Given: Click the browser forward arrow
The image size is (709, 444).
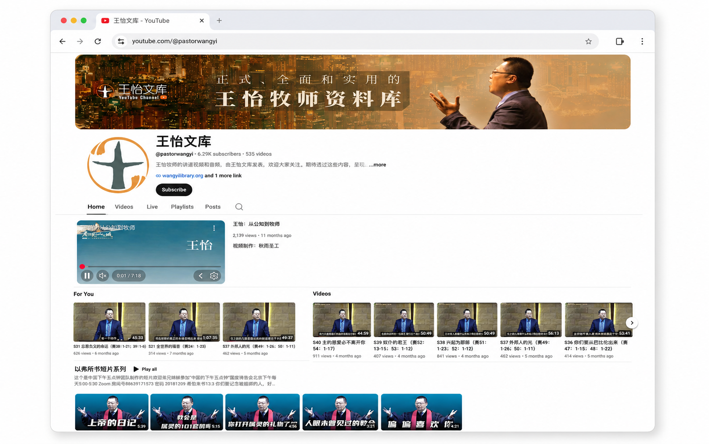Looking at the screenshot, I should pos(80,41).
